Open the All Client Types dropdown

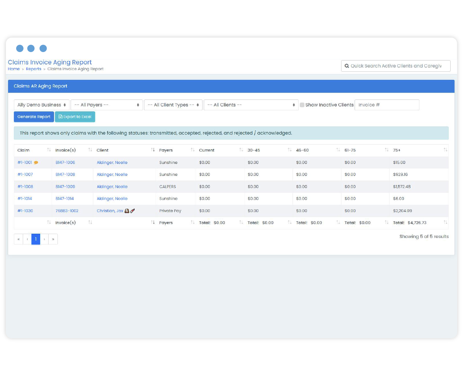(x=173, y=105)
